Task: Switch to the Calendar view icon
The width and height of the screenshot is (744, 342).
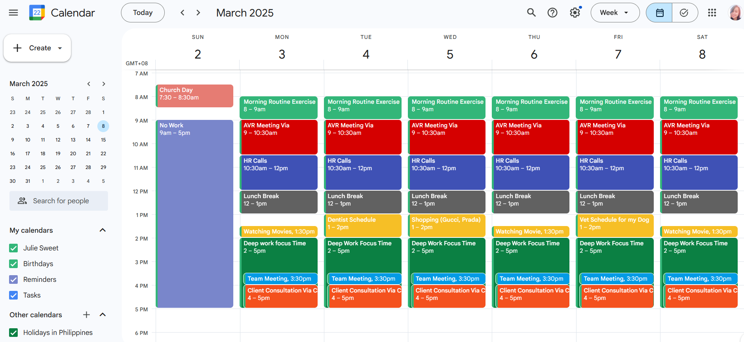Action: click(x=659, y=13)
